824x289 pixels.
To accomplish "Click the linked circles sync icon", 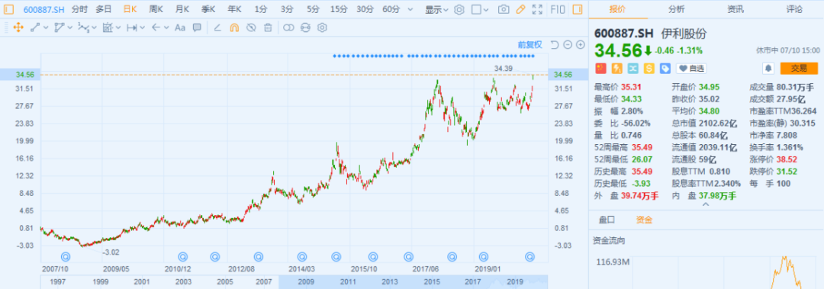I will point(305,27).
